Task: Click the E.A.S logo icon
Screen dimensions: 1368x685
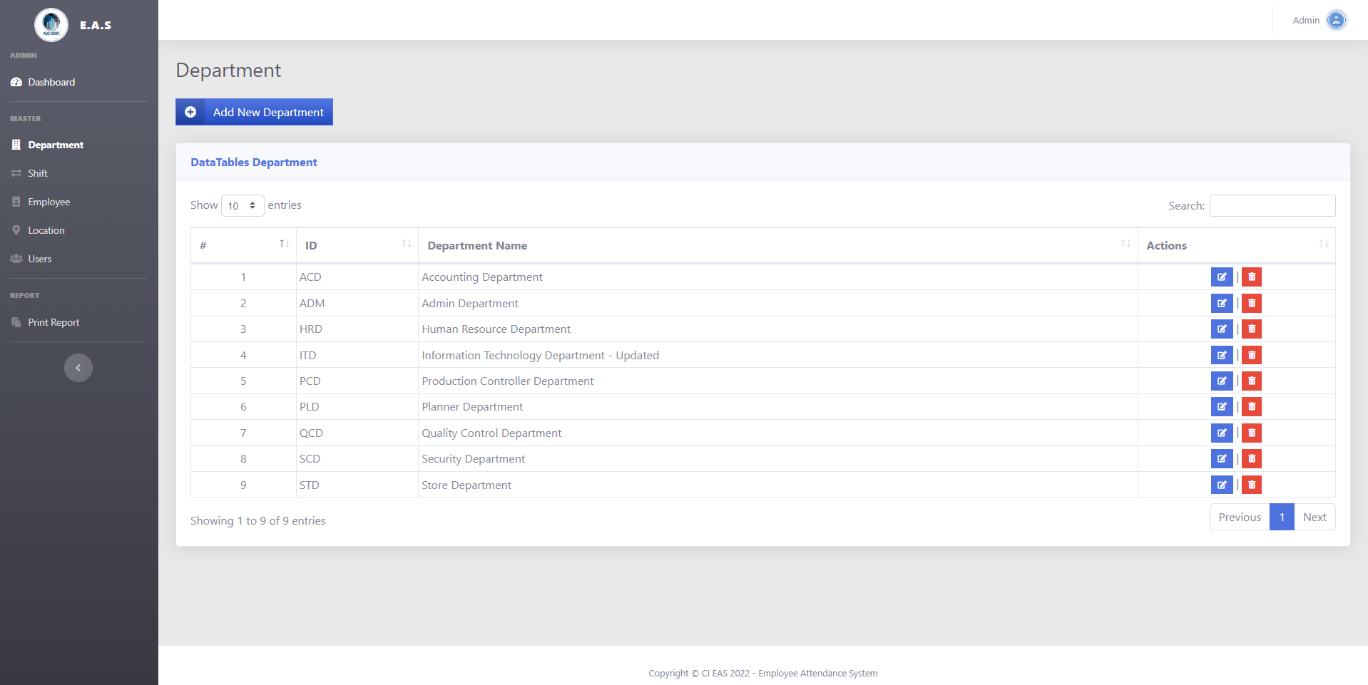Action: tap(51, 25)
